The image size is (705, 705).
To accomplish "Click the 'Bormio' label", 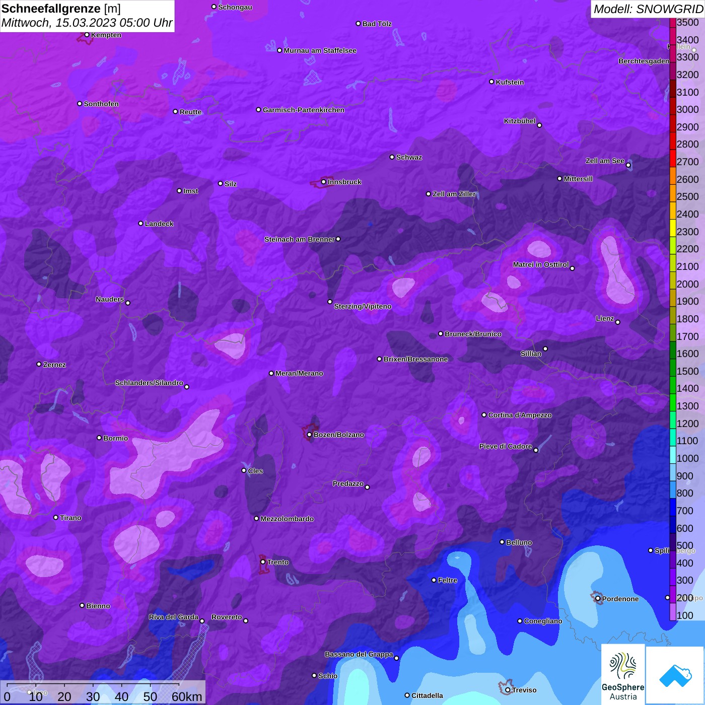I will click(115, 438).
